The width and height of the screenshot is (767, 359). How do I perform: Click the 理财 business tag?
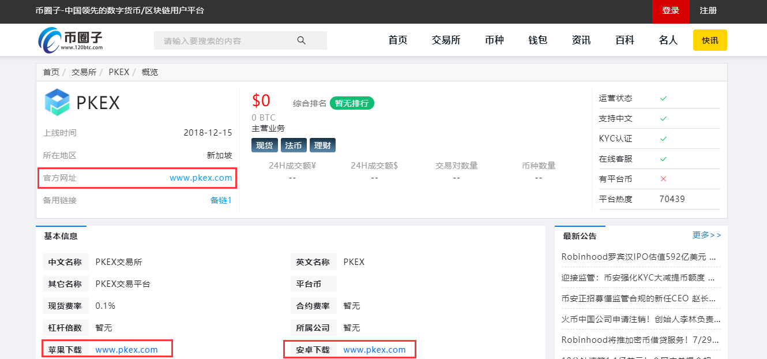tap(323, 145)
